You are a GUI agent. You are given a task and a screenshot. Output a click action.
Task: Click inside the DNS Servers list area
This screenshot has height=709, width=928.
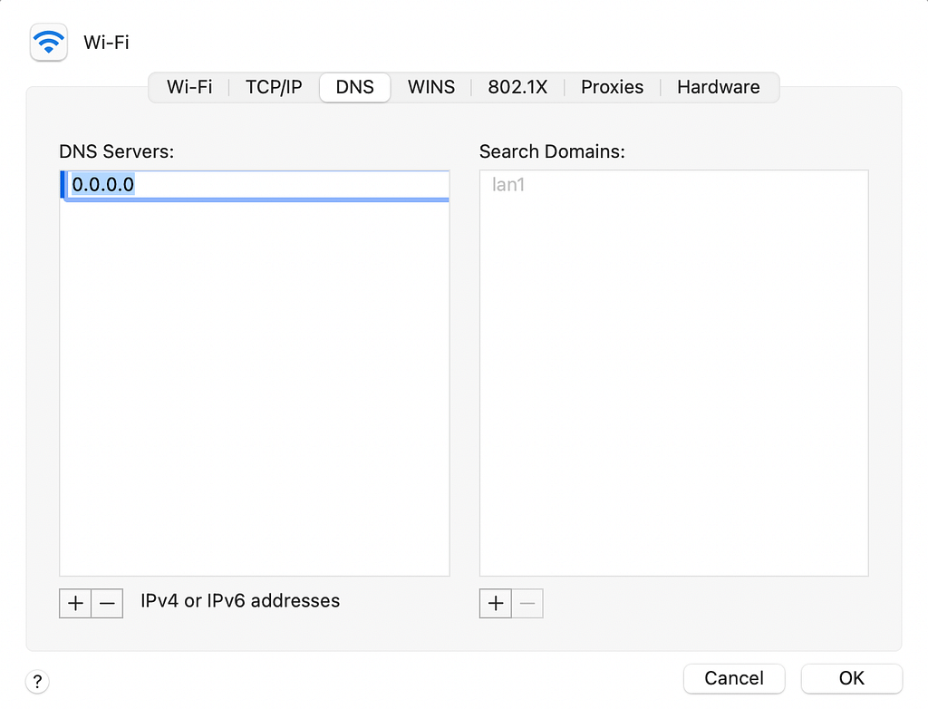(x=255, y=381)
